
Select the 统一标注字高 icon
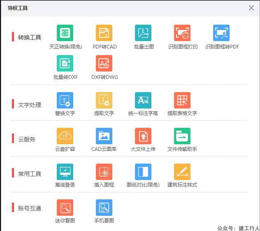[x=143, y=100]
